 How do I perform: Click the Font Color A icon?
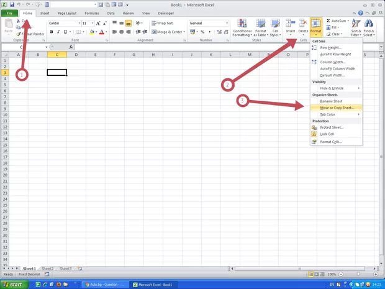pos(102,32)
